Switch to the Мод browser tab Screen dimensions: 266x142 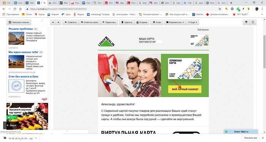63,3
